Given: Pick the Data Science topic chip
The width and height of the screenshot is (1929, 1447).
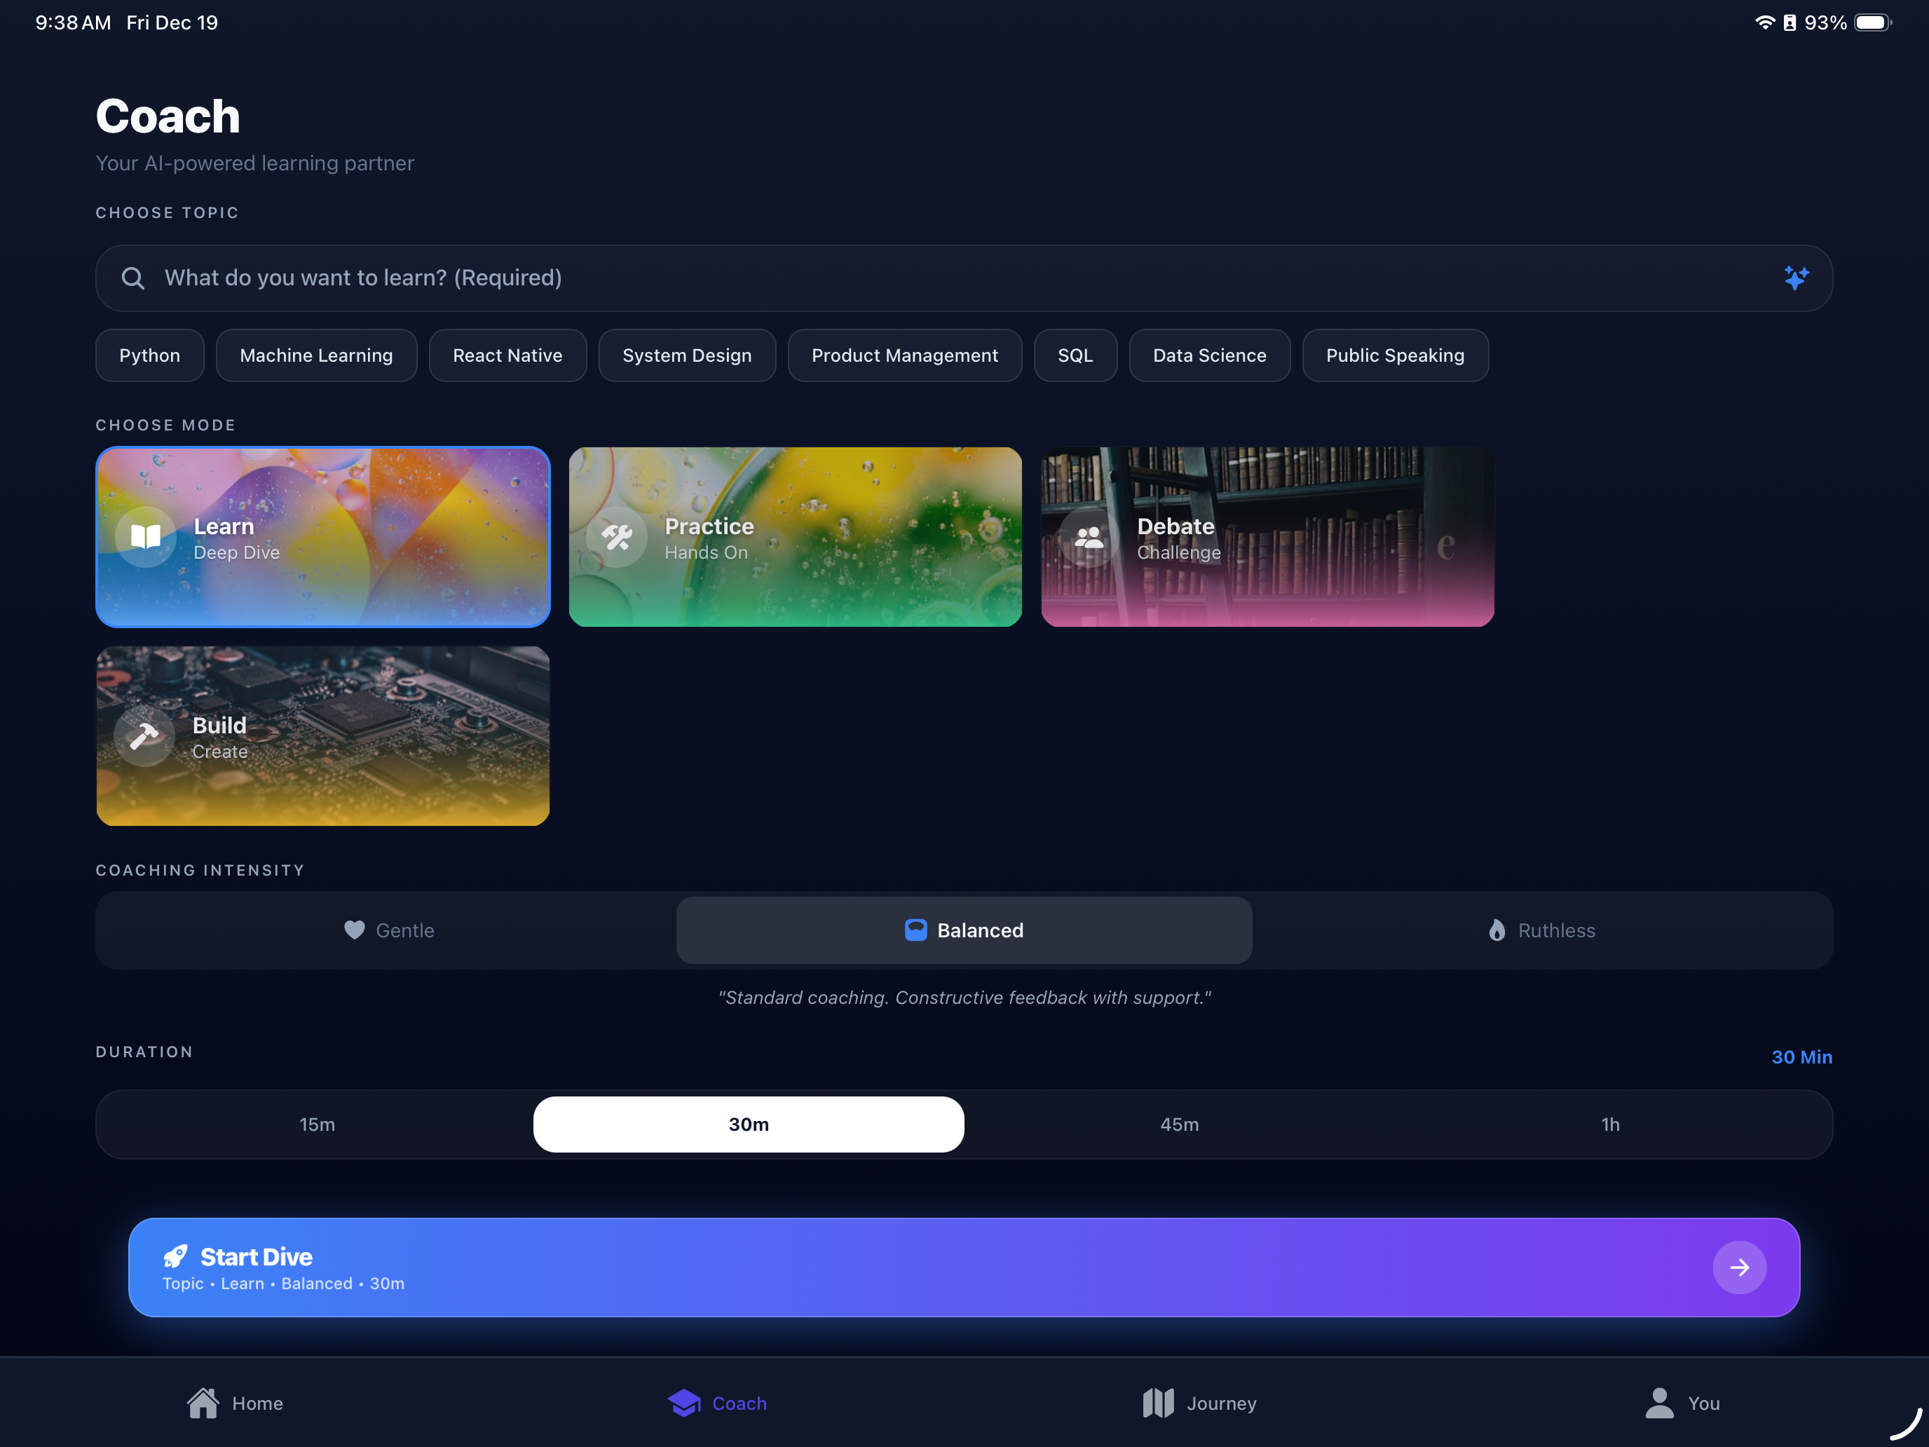Looking at the screenshot, I should coord(1210,355).
